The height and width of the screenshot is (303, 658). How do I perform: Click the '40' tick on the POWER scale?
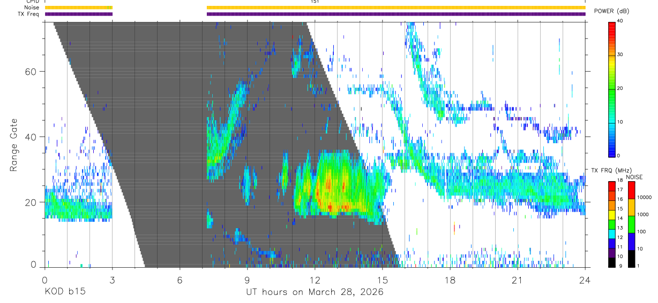pos(620,21)
